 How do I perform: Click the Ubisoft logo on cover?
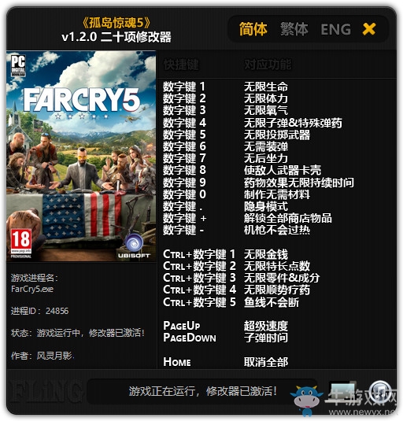pos(134,246)
